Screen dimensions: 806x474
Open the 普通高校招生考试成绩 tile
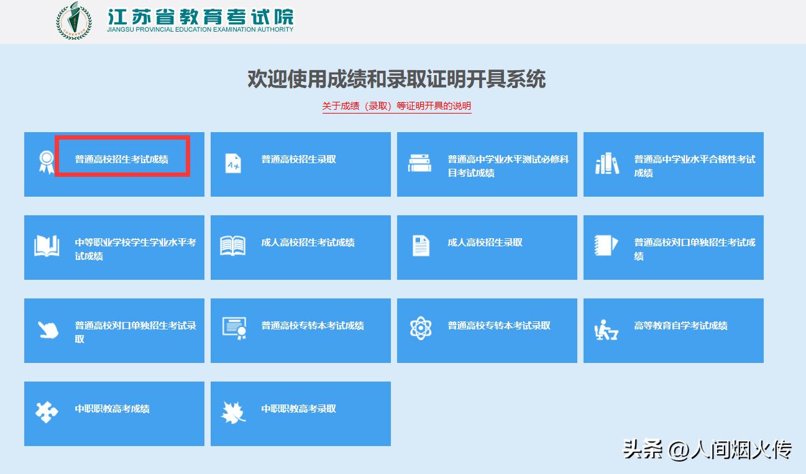[x=114, y=164]
